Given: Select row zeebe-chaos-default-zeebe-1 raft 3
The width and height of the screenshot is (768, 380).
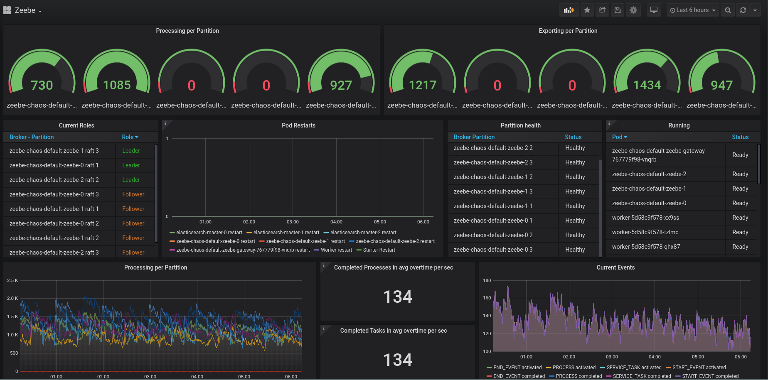Looking at the screenshot, I should coord(79,151).
